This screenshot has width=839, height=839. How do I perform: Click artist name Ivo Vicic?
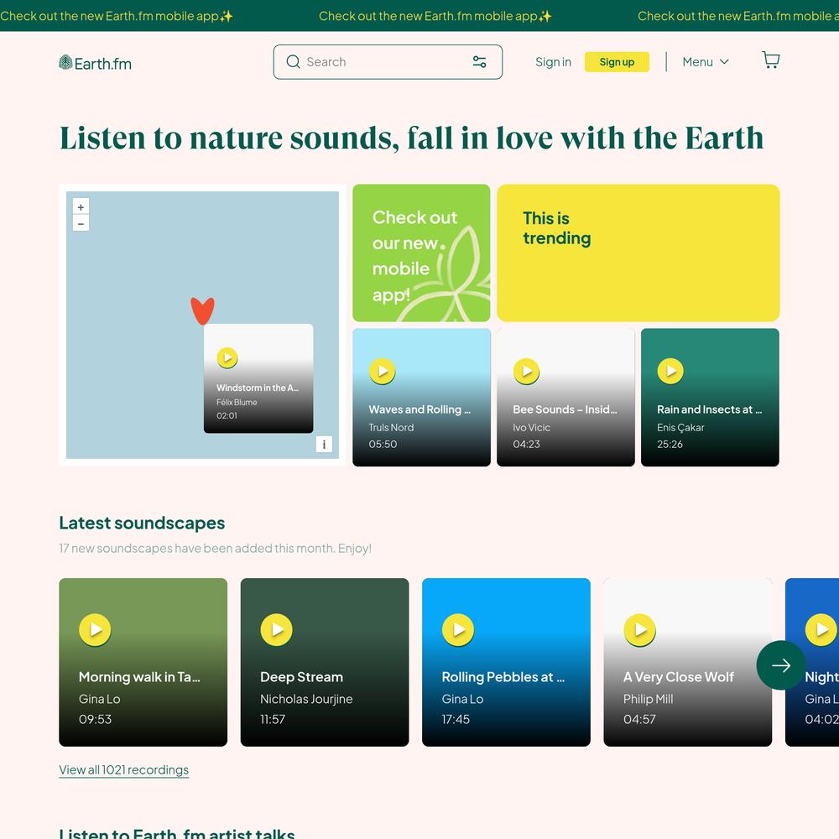pyautogui.click(x=531, y=428)
